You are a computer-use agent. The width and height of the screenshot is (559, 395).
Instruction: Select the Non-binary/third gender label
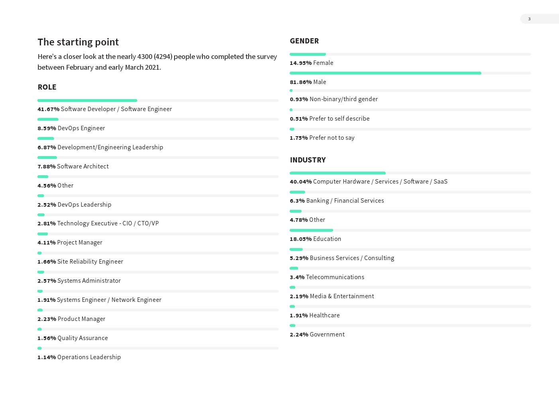pyautogui.click(x=343, y=99)
